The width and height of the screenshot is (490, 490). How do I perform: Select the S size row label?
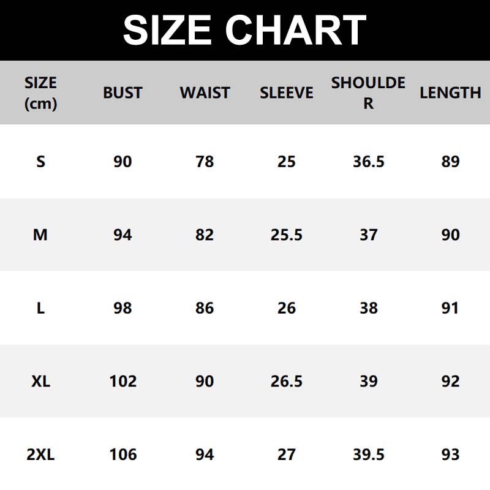(x=40, y=162)
